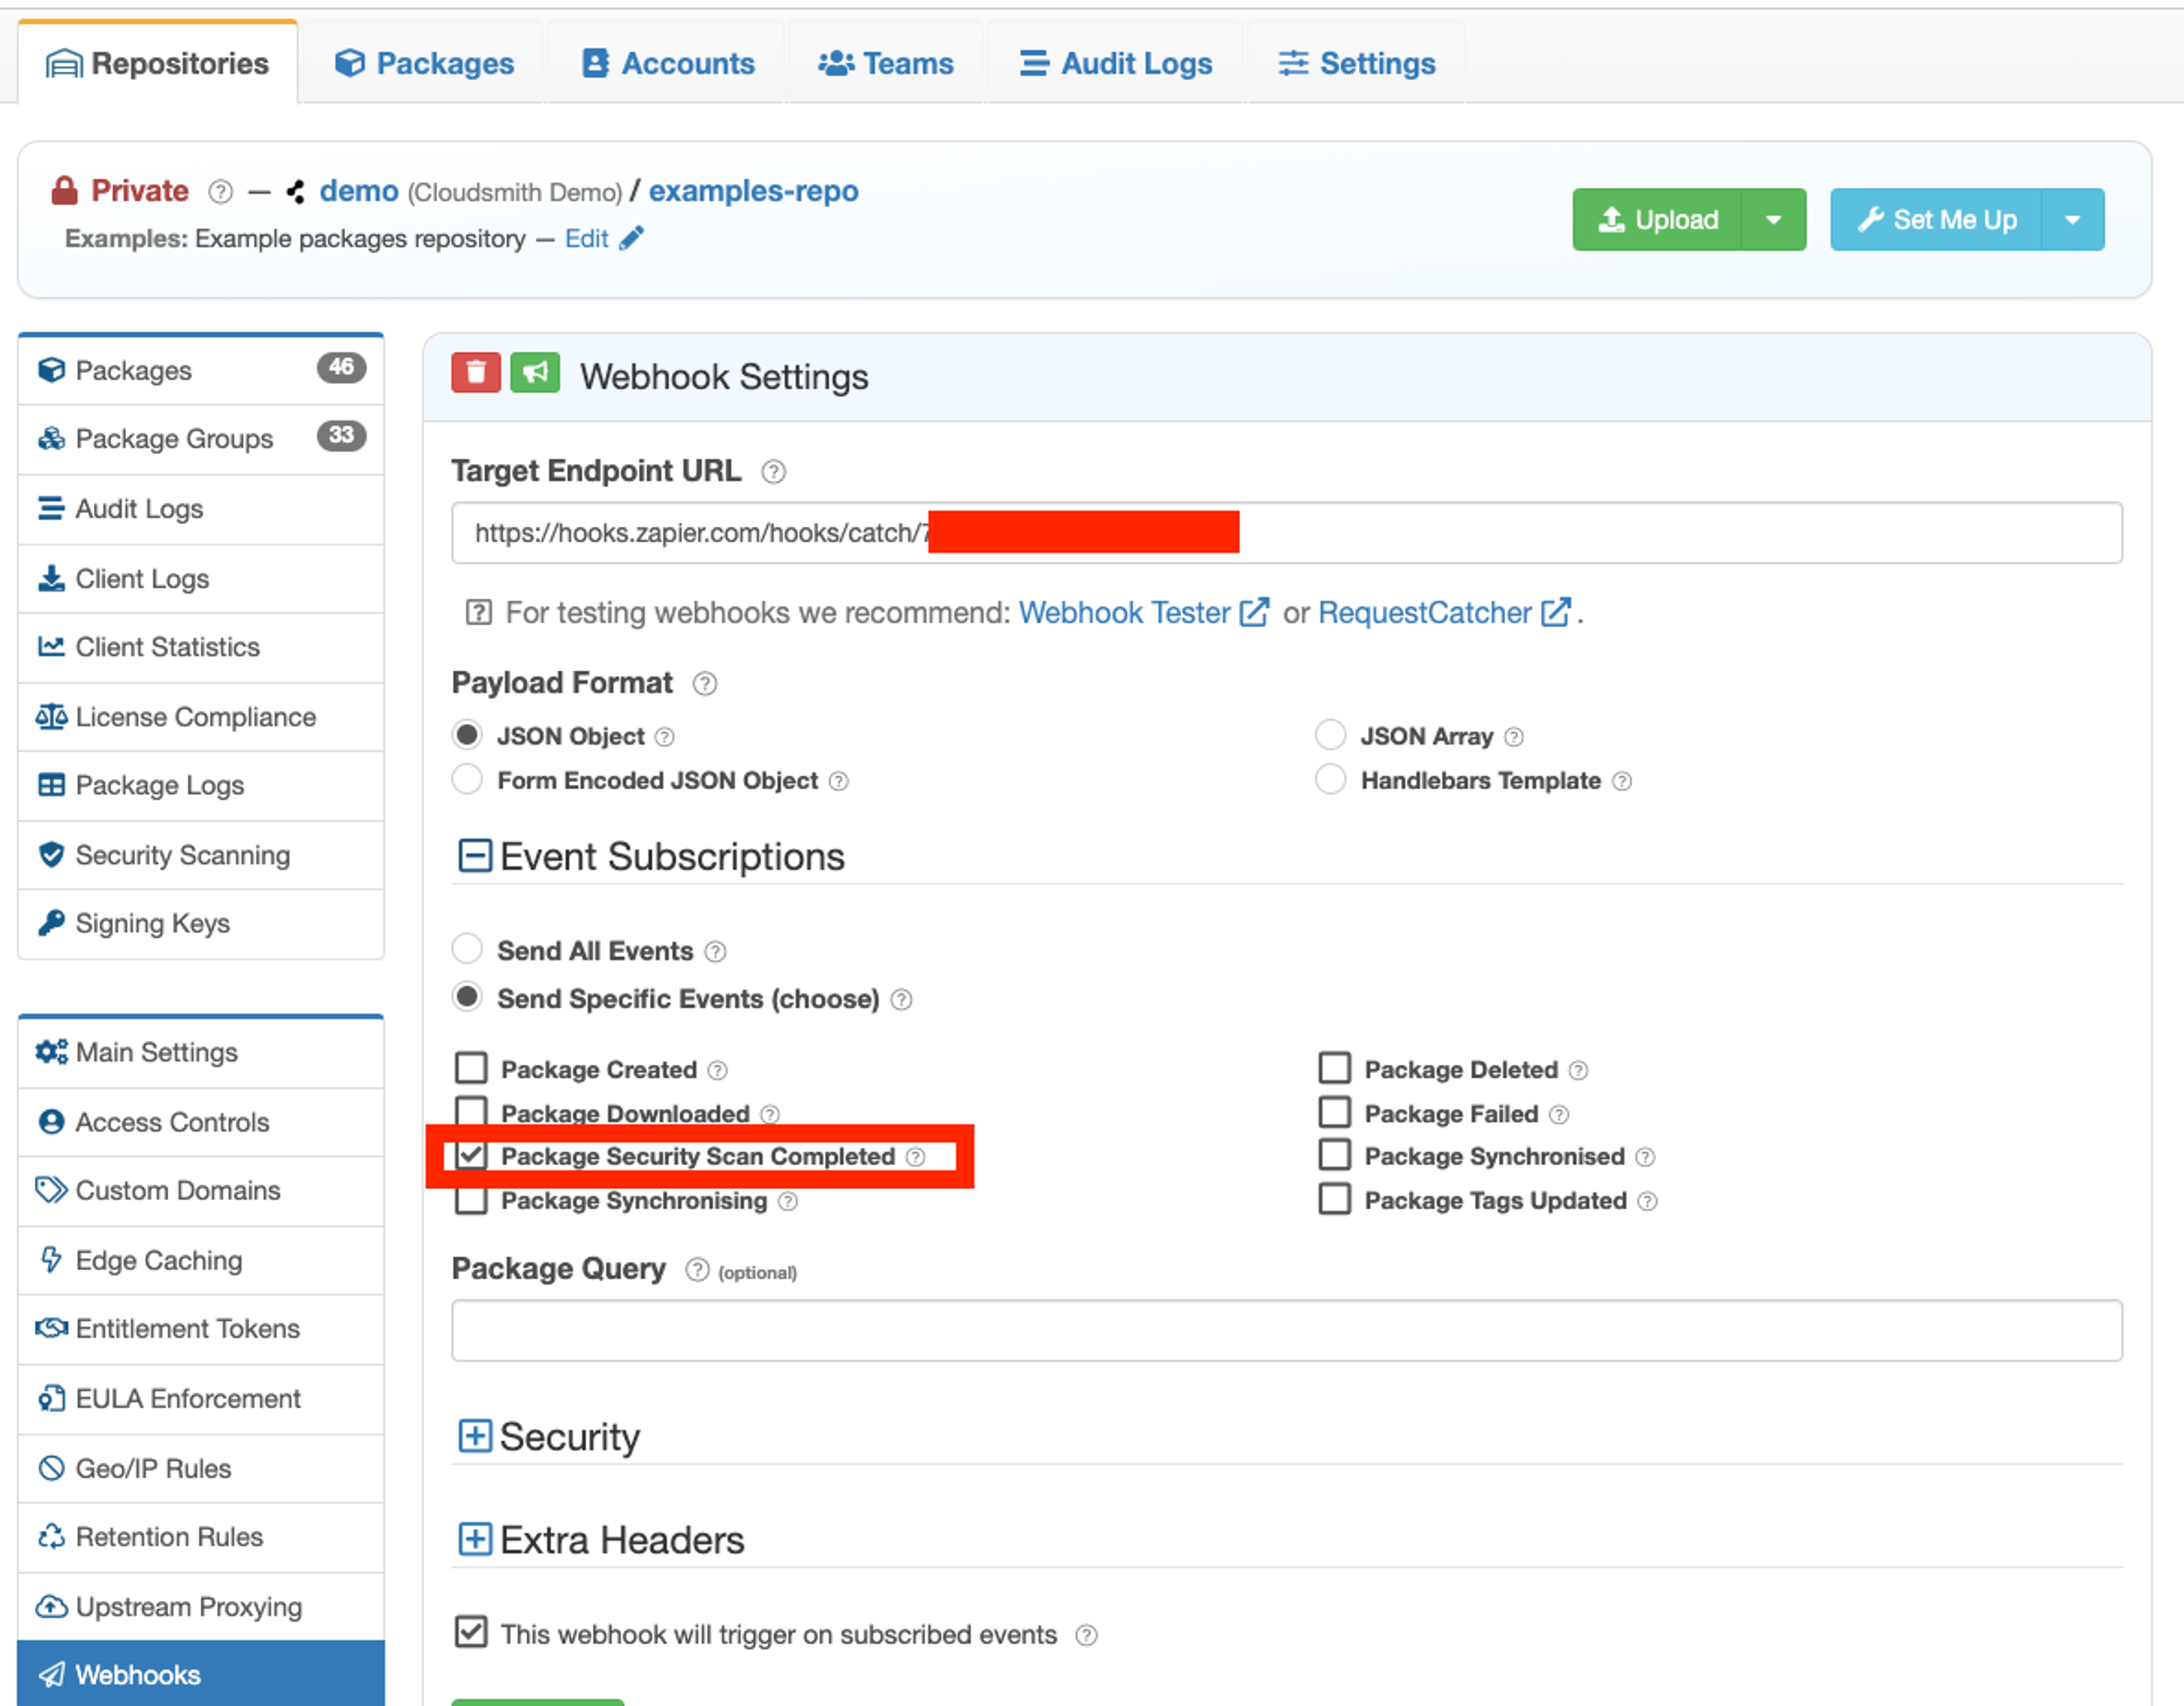Untick webhook will trigger on subscribed events
This screenshot has height=1706, width=2184.
(x=471, y=1632)
